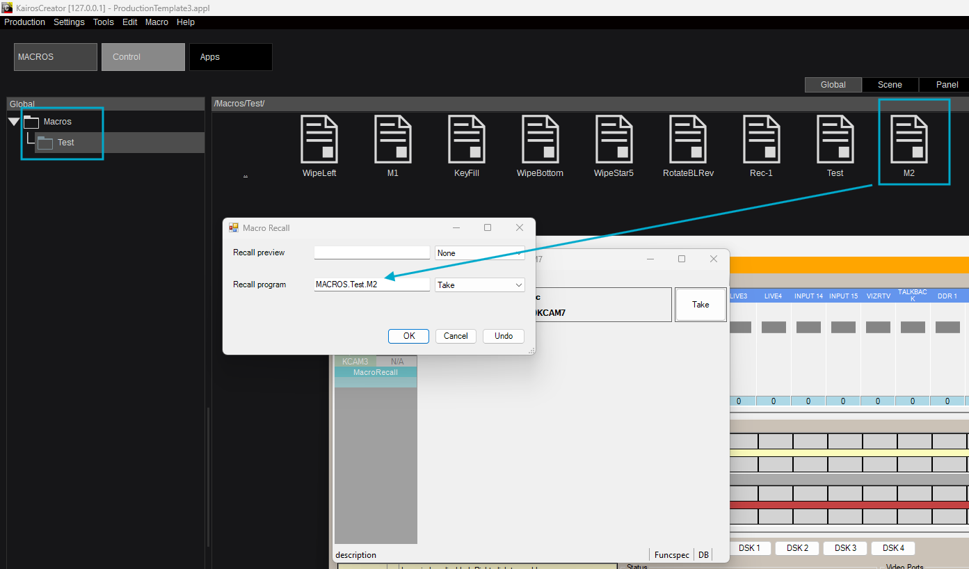Switch to the Panel scope toggle
Screen dimensions: 969x569
946,85
